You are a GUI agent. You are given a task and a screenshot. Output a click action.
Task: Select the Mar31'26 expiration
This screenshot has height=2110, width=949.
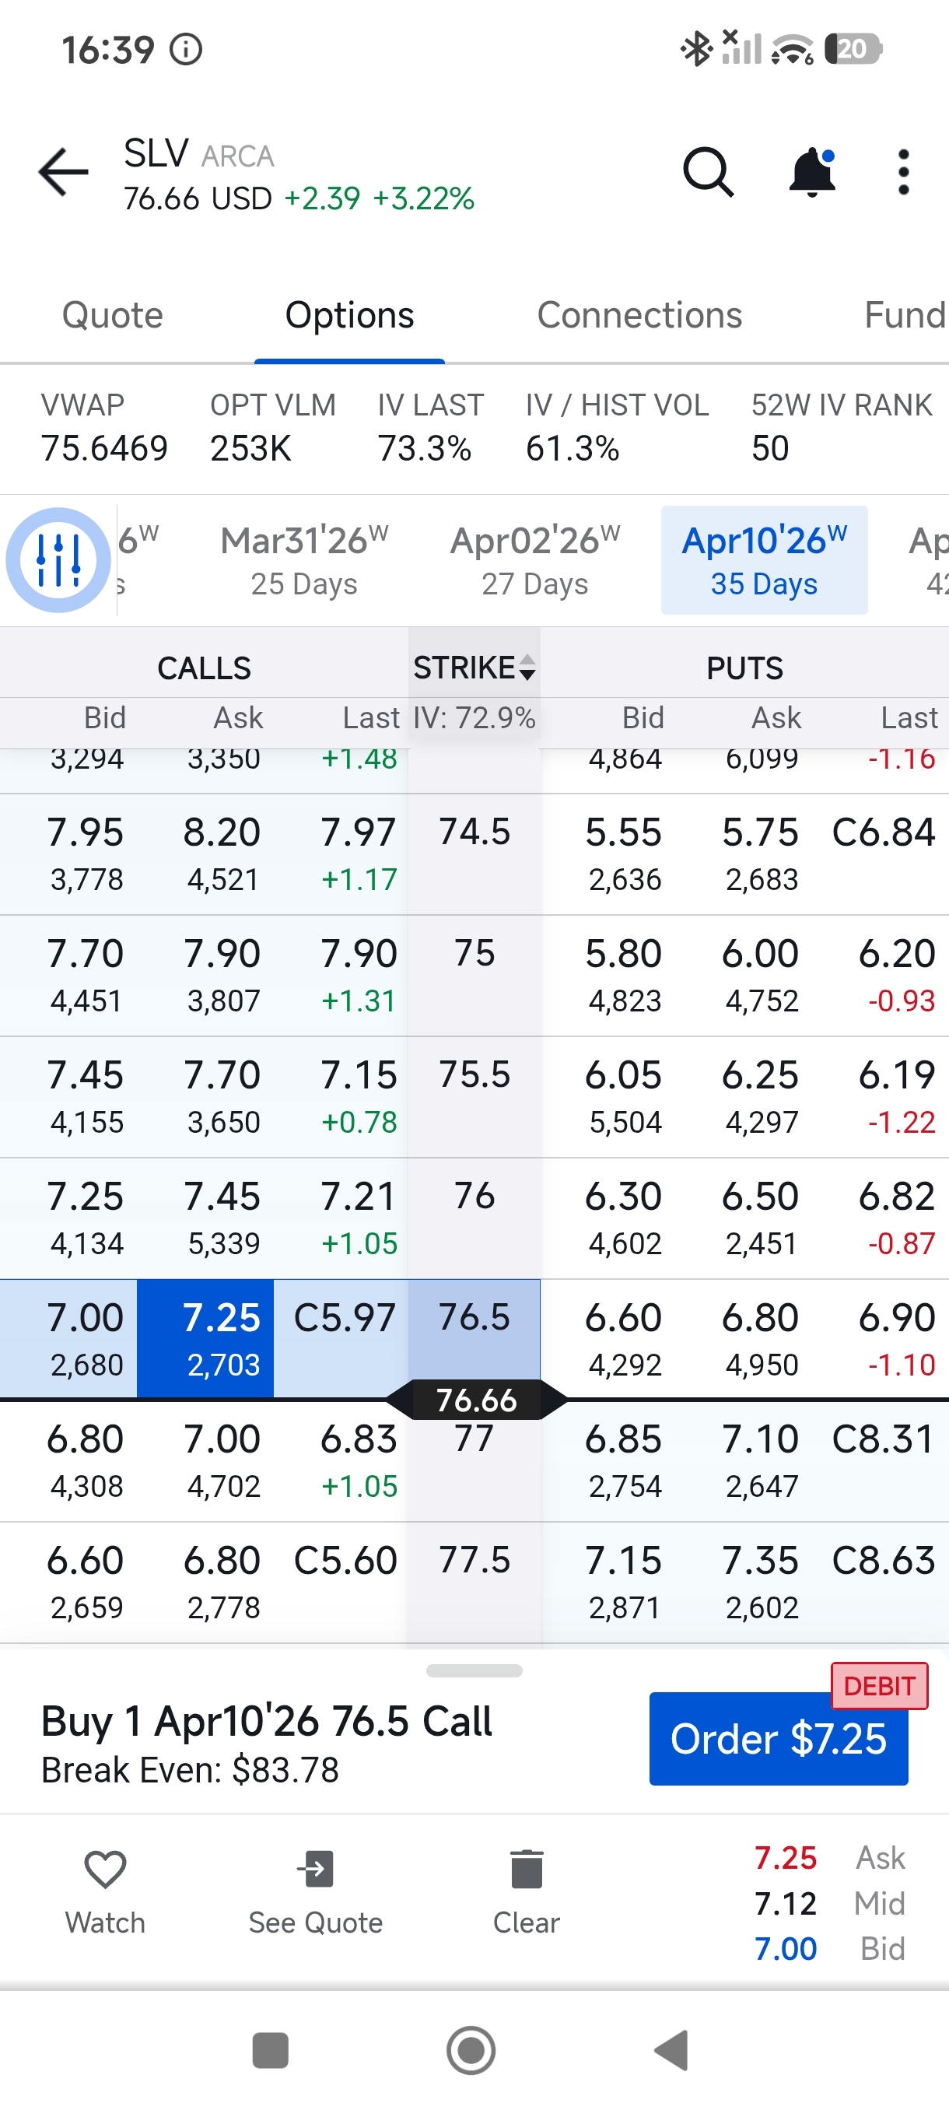(304, 560)
